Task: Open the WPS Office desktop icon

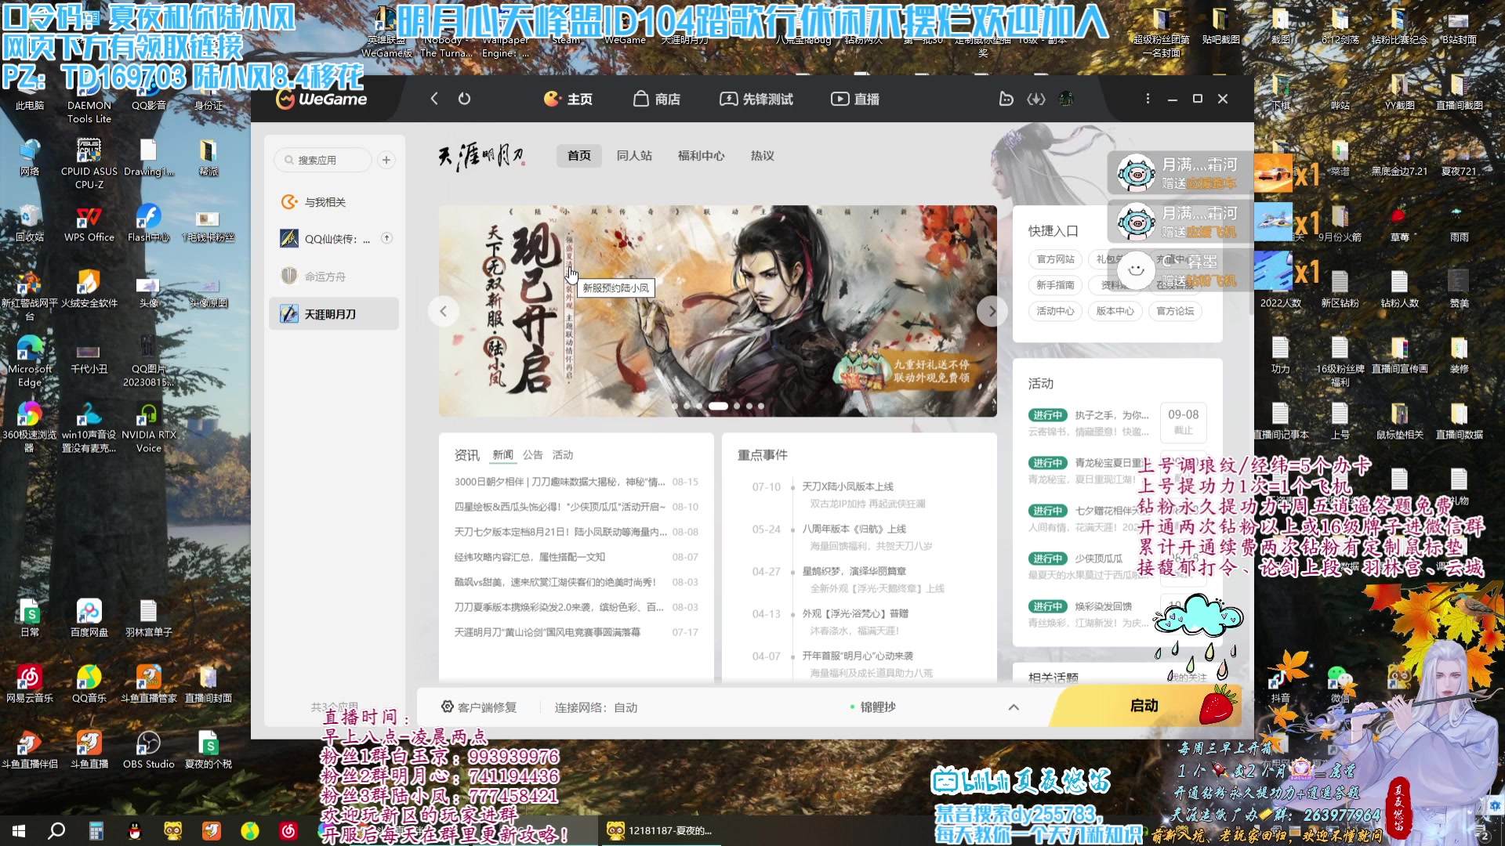Action: (x=89, y=223)
